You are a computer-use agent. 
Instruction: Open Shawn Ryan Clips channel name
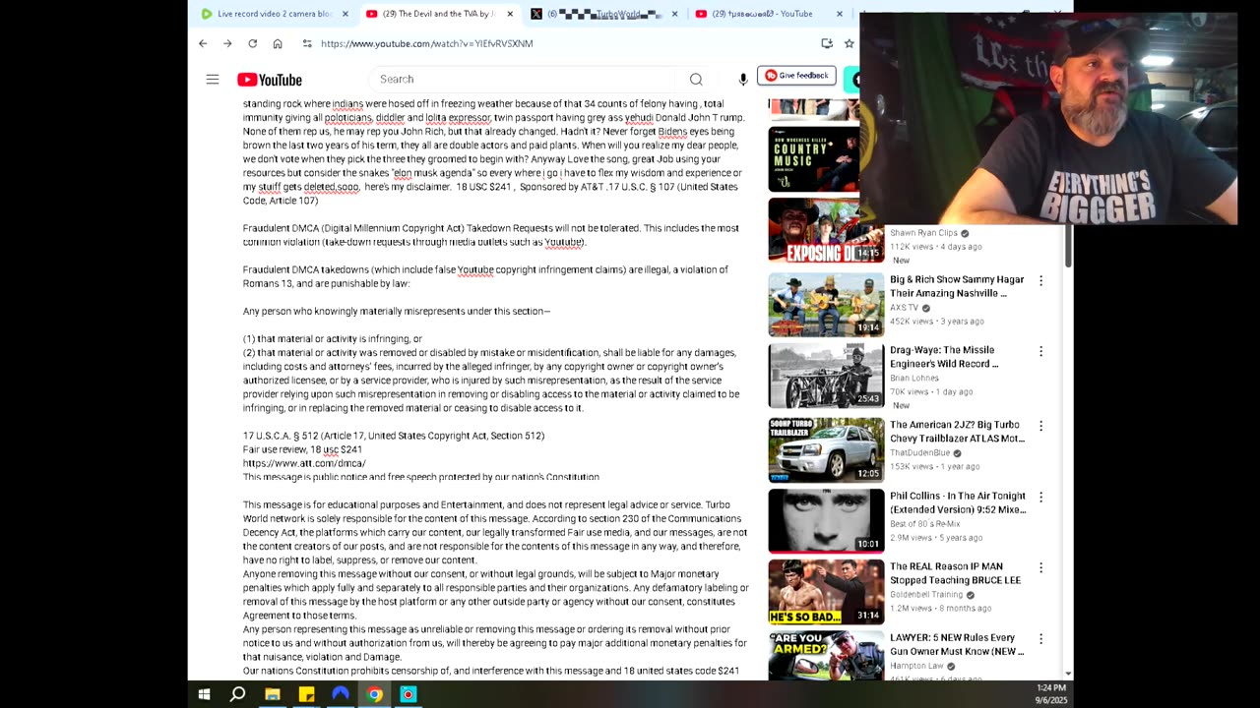tap(923, 233)
